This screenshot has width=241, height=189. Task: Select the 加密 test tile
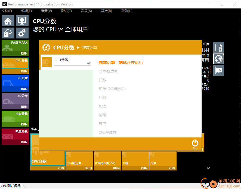[x=135, y=159]
